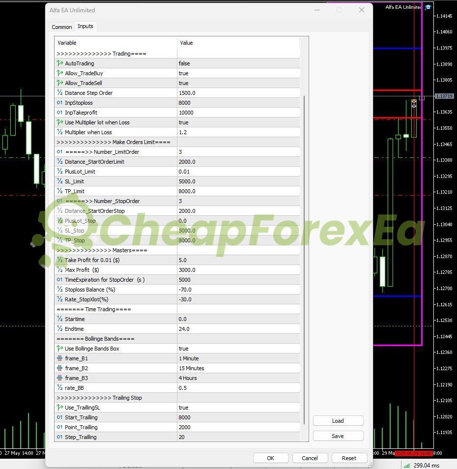Click the Masters section header row

pyautogui.click(x=177, y=250)
